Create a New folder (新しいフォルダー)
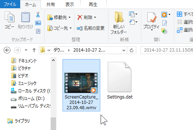 point(119,23)
